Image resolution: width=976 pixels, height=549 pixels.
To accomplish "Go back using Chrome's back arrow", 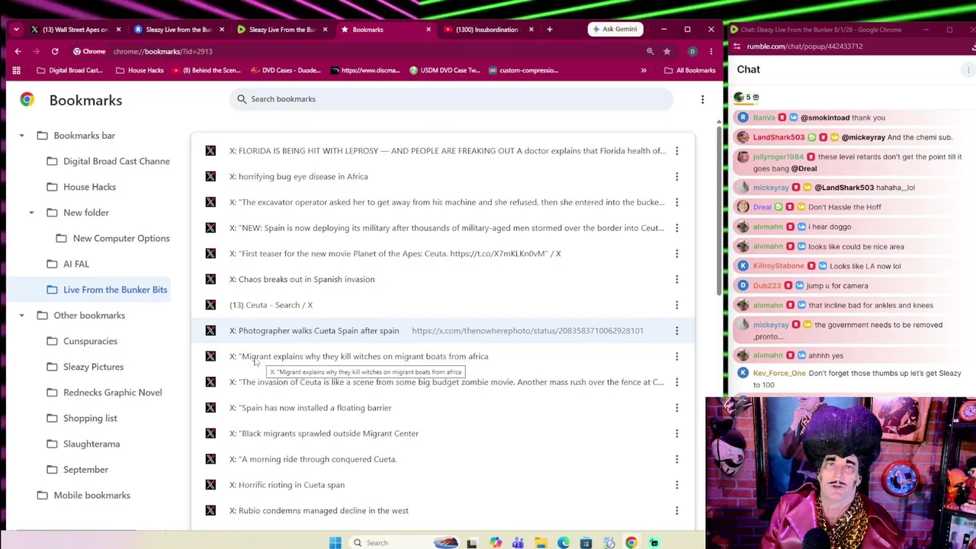I will coord(18,51).
